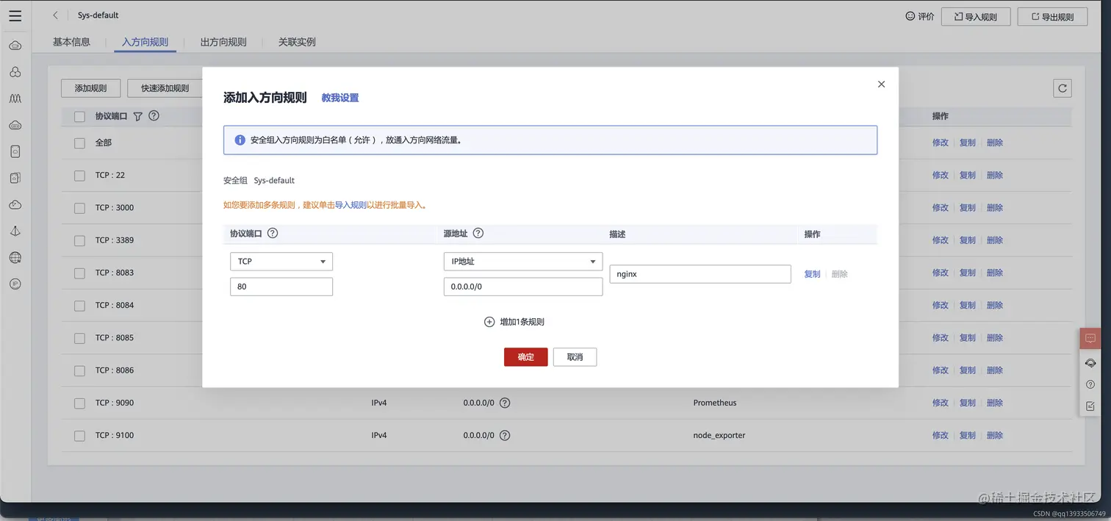Open the IP address sidebar icon
This screenshot has height=521, width=1111.
coord(15,284)
